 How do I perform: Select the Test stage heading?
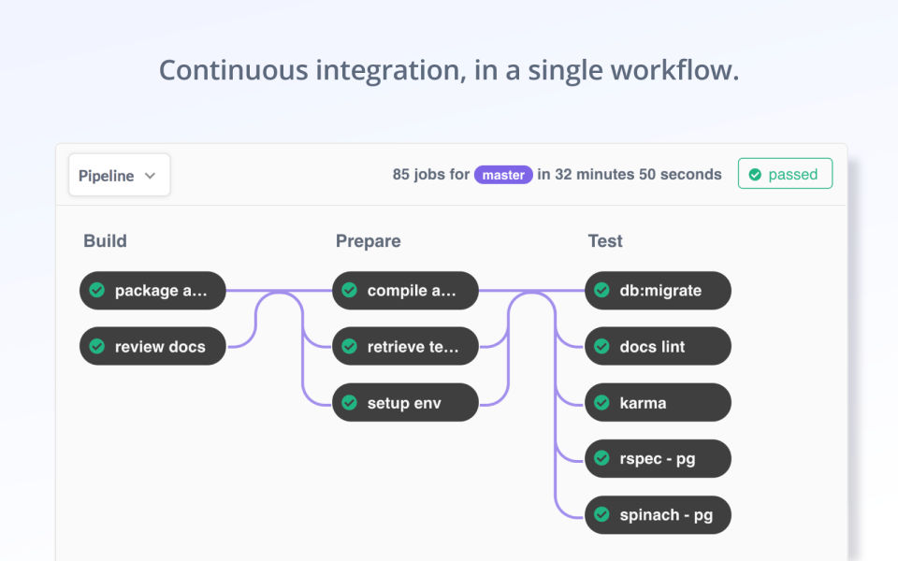click(605, 241)
